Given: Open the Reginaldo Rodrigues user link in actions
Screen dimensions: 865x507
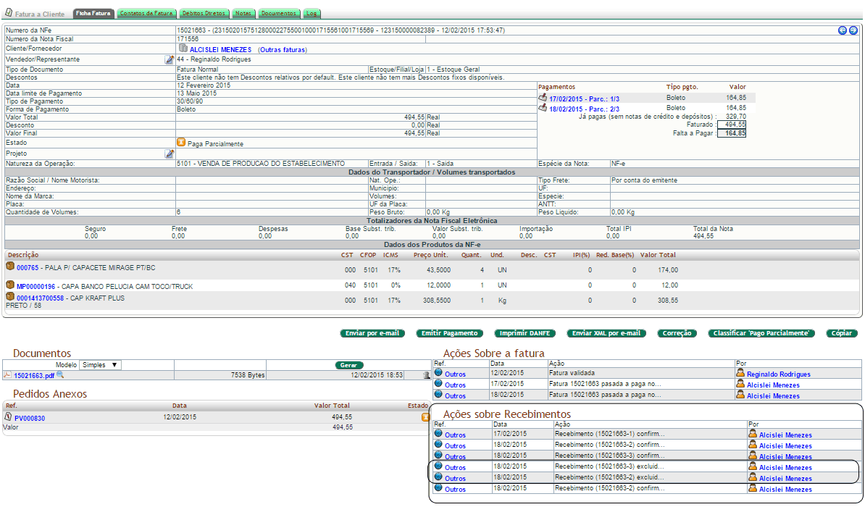Looking at the screenshot, I should pyautogui.click(x=779, y=374).
